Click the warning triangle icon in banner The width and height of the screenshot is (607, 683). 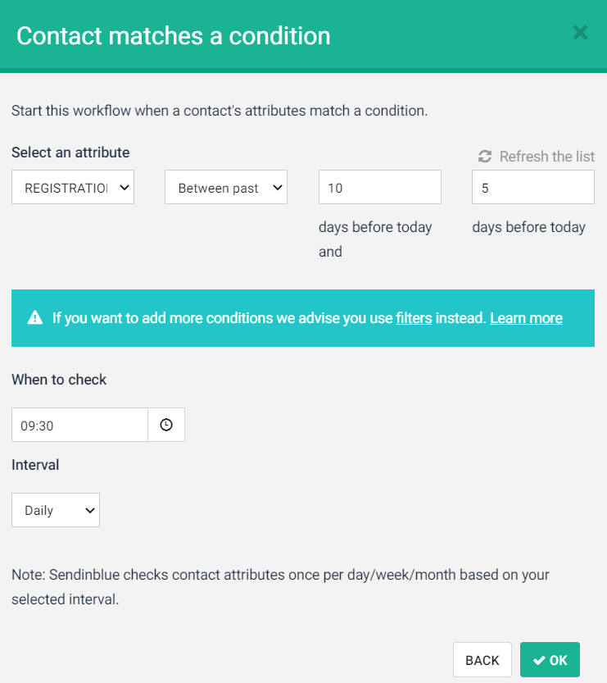pyautogui.click(x=35, y=318)
